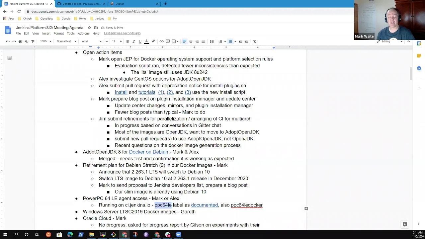Switch to 'Update directory structure' browser tab
This screenshot has width=425, height=239.
pyautogui.click(x=81, y=4)
